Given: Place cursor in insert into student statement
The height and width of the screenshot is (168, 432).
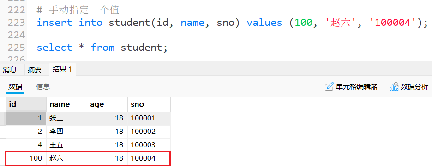Looking at the screenshot, I should coord(232,23).
